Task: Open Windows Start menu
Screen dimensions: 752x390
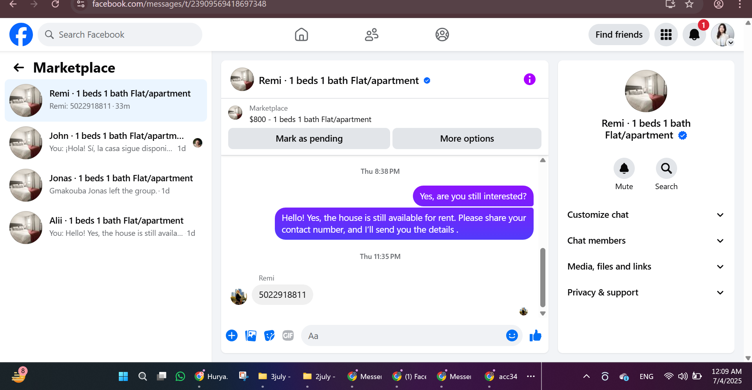Action: [x=123, y=376]
